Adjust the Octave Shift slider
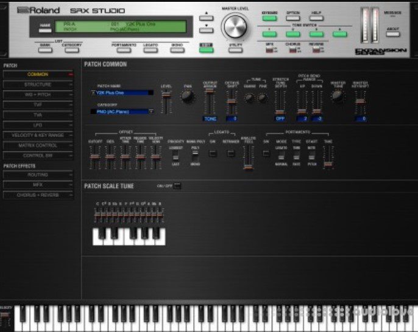The image size is (418, 332). coord(232,102)
